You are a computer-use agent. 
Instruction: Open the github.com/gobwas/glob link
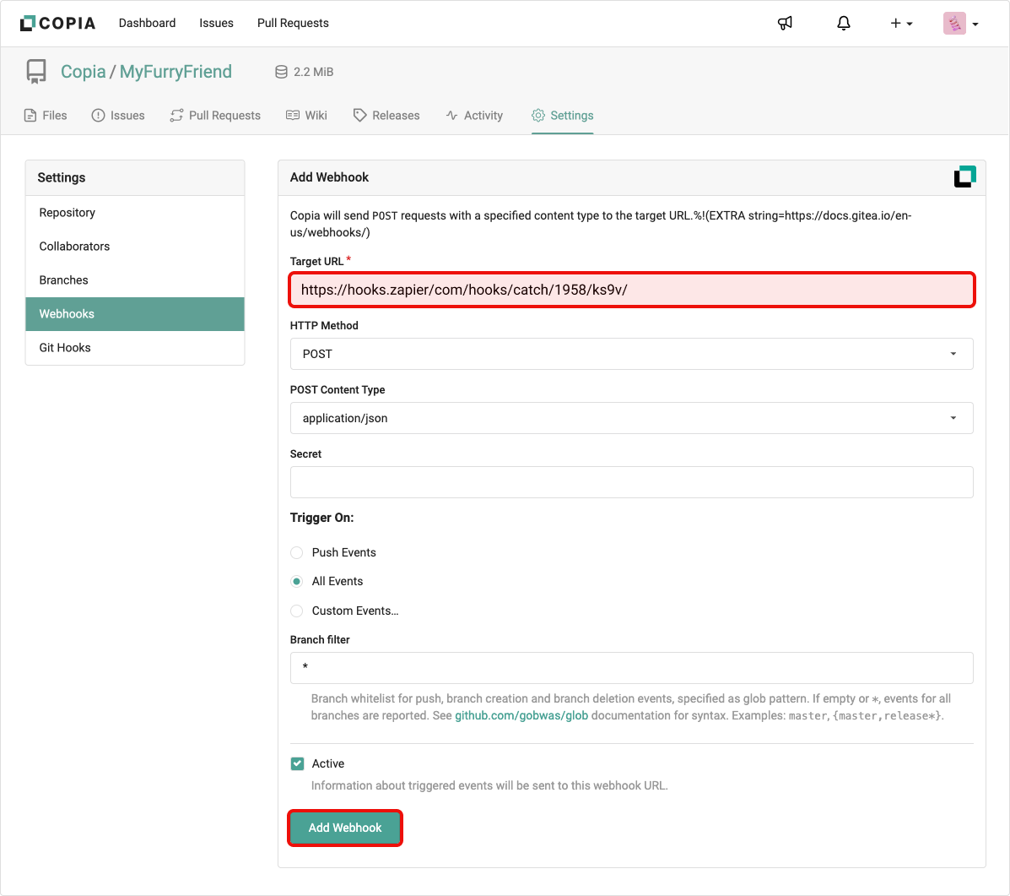(x=521, y=715)
